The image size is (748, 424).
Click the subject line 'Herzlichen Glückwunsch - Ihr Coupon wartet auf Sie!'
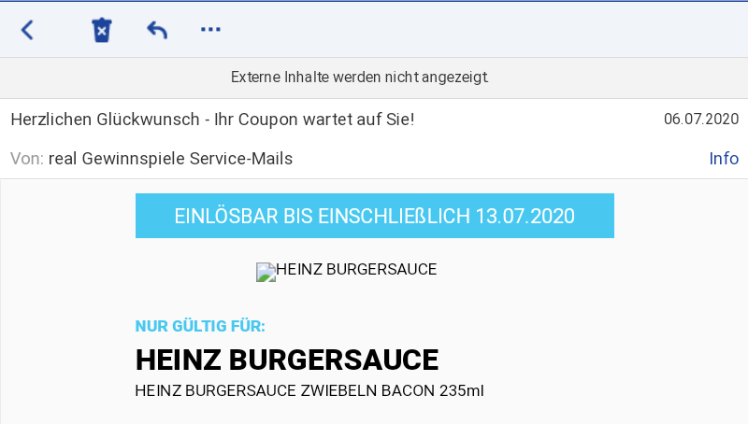213,120
